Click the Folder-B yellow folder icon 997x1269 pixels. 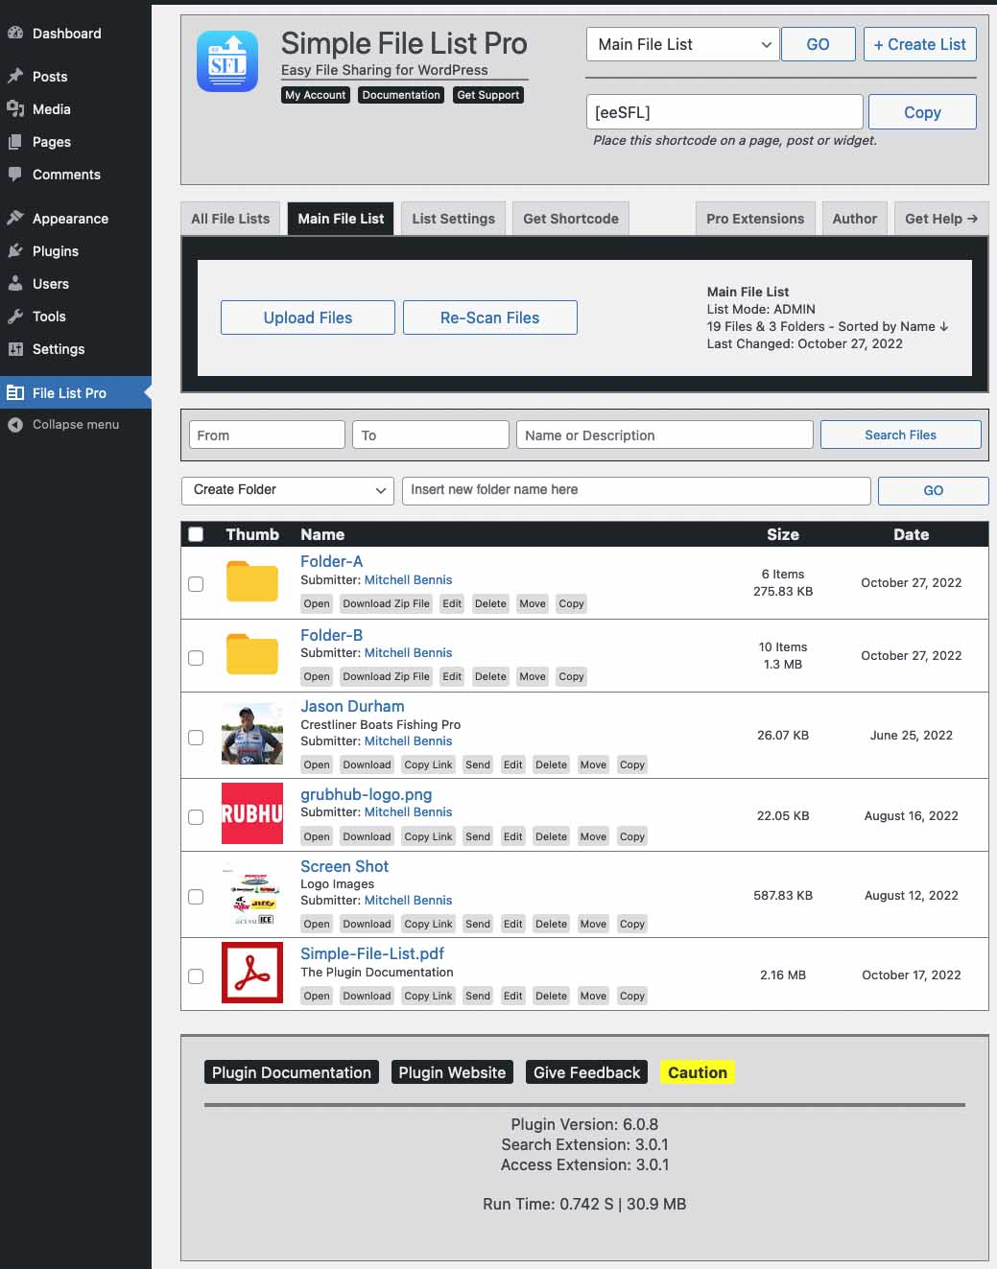tap(251, 655)
